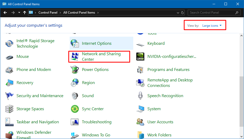
Task: Expand chevron after Control Panel breadcrumb
Action: click(x=60, y=13)
